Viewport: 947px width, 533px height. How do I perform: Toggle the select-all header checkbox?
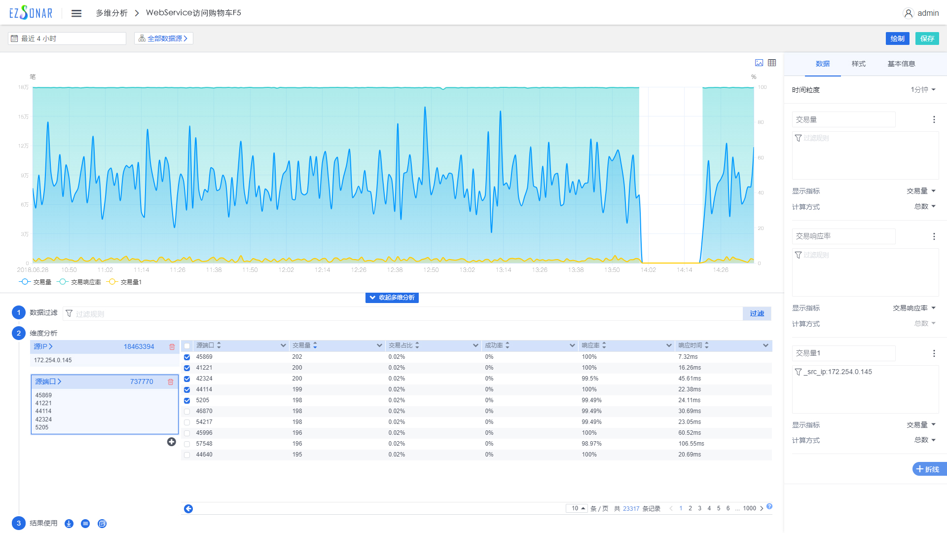[187, 345]
